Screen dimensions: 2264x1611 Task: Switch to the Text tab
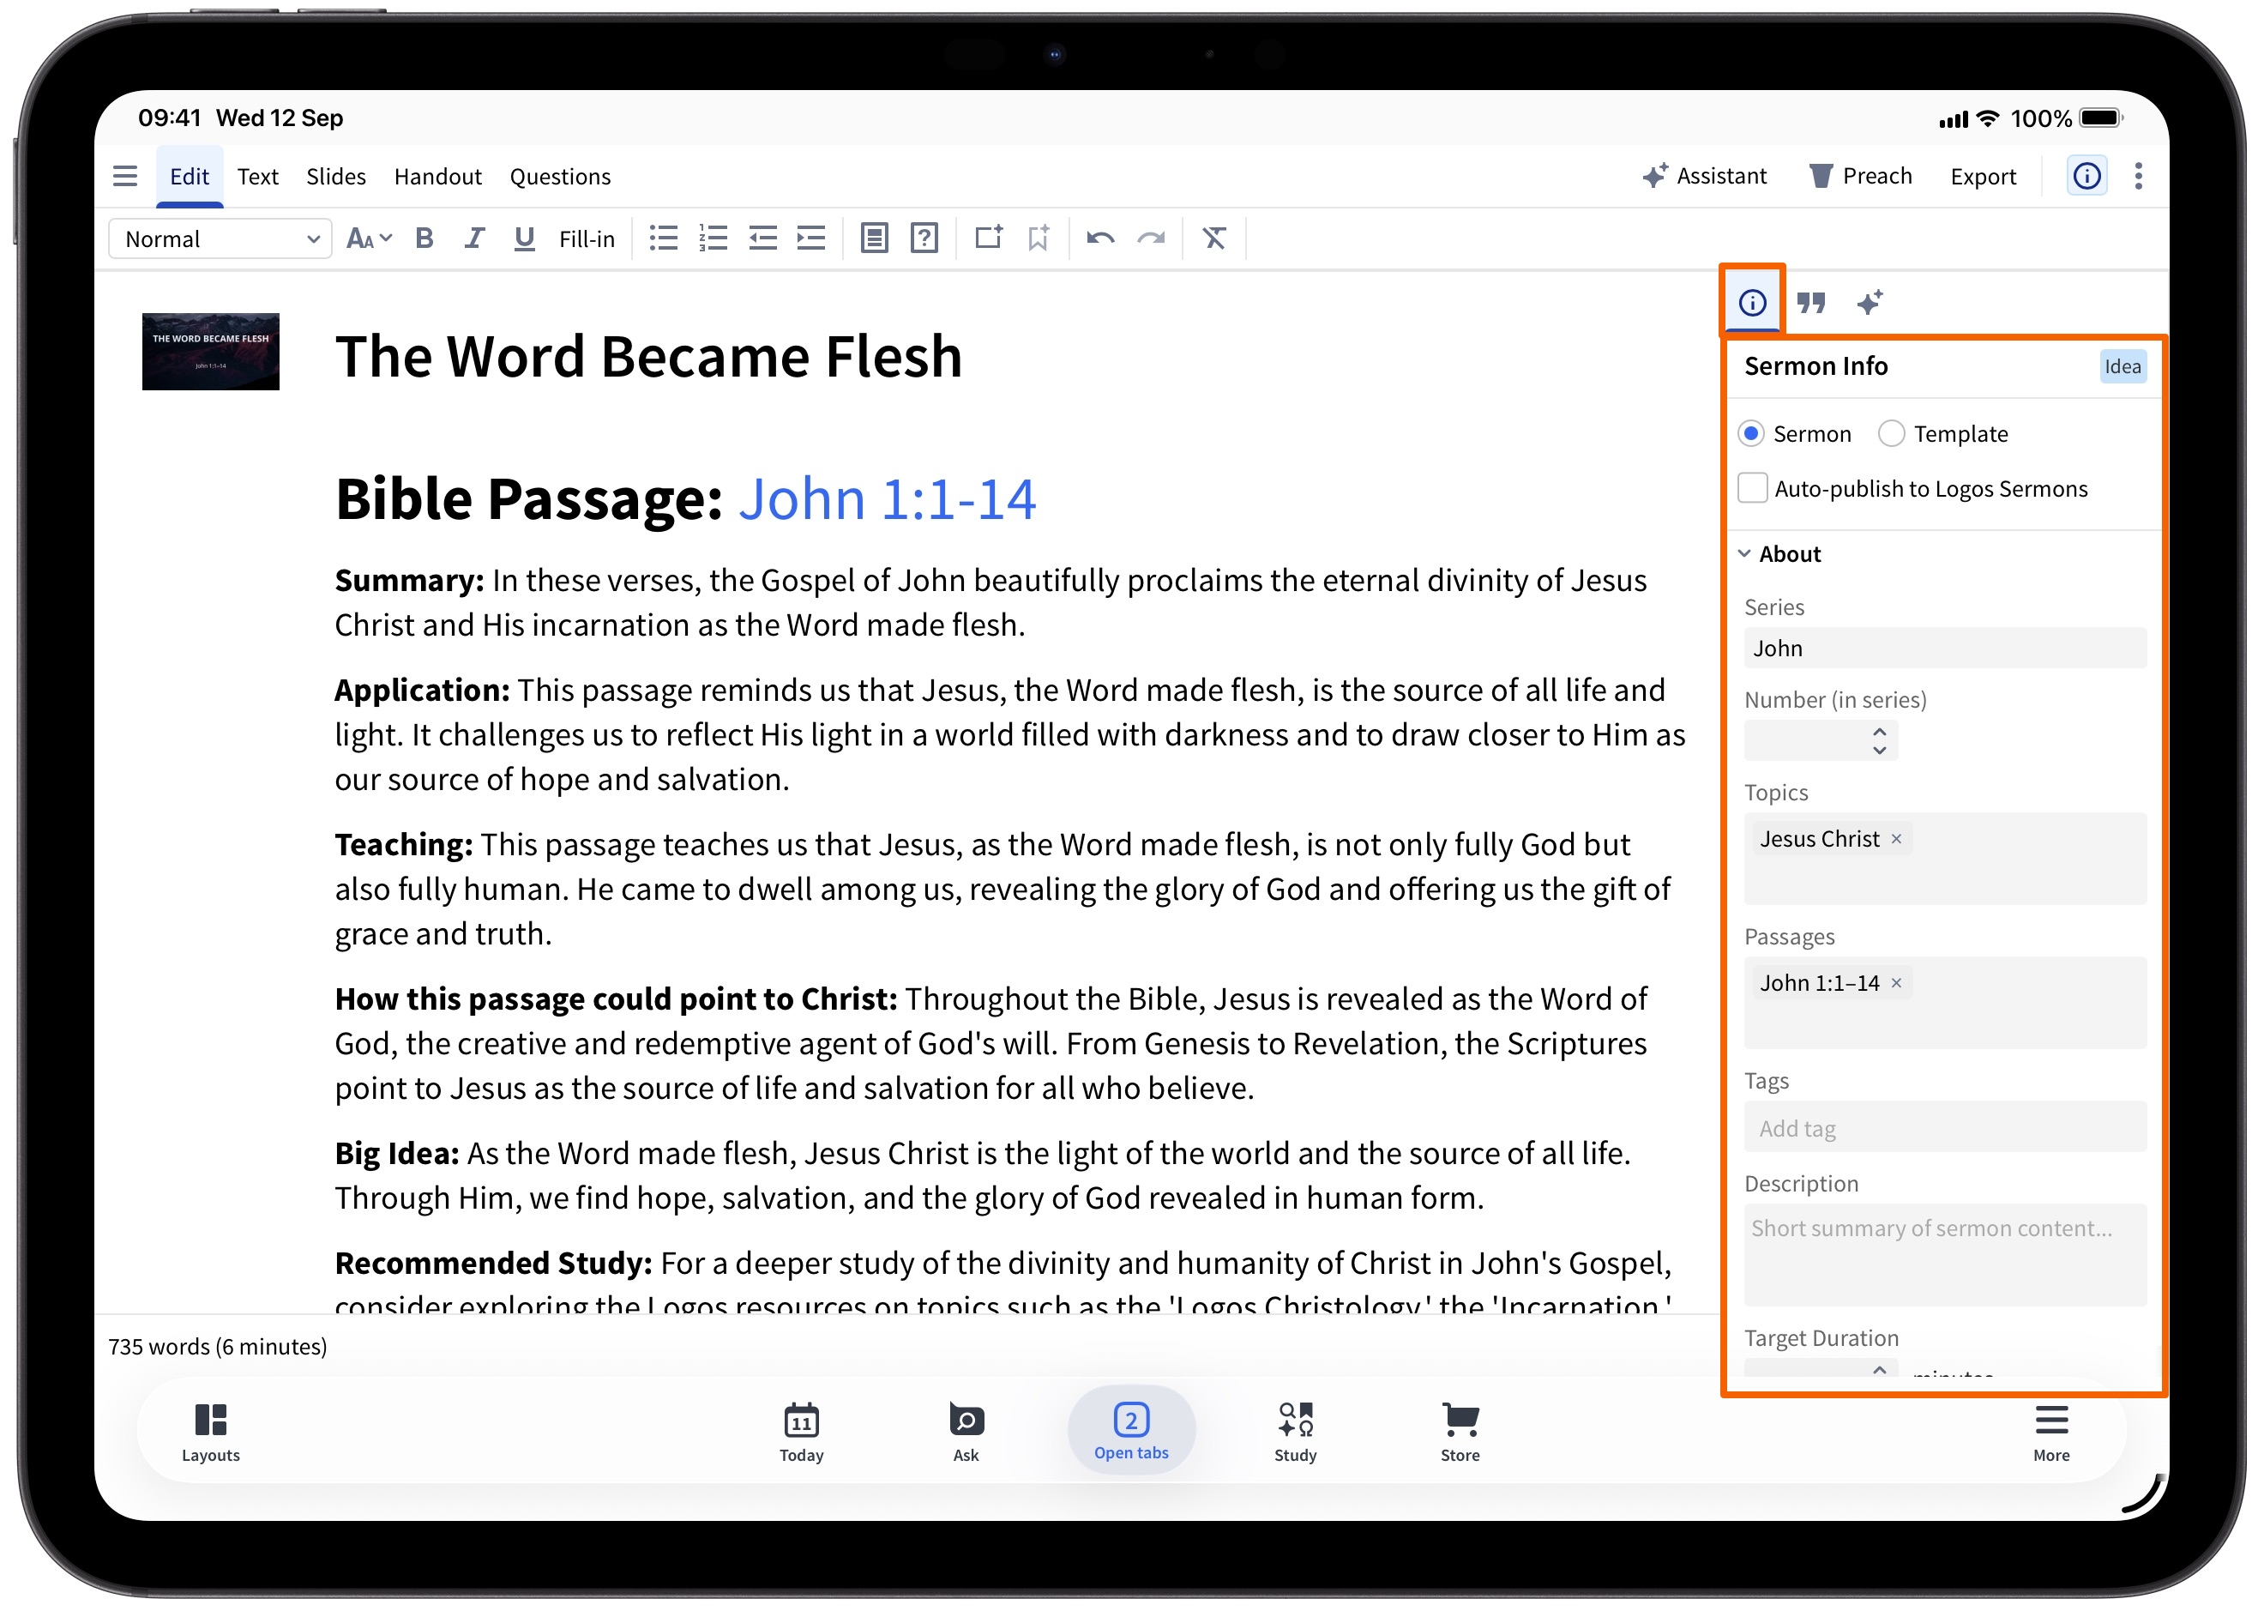tap(258, 177)
